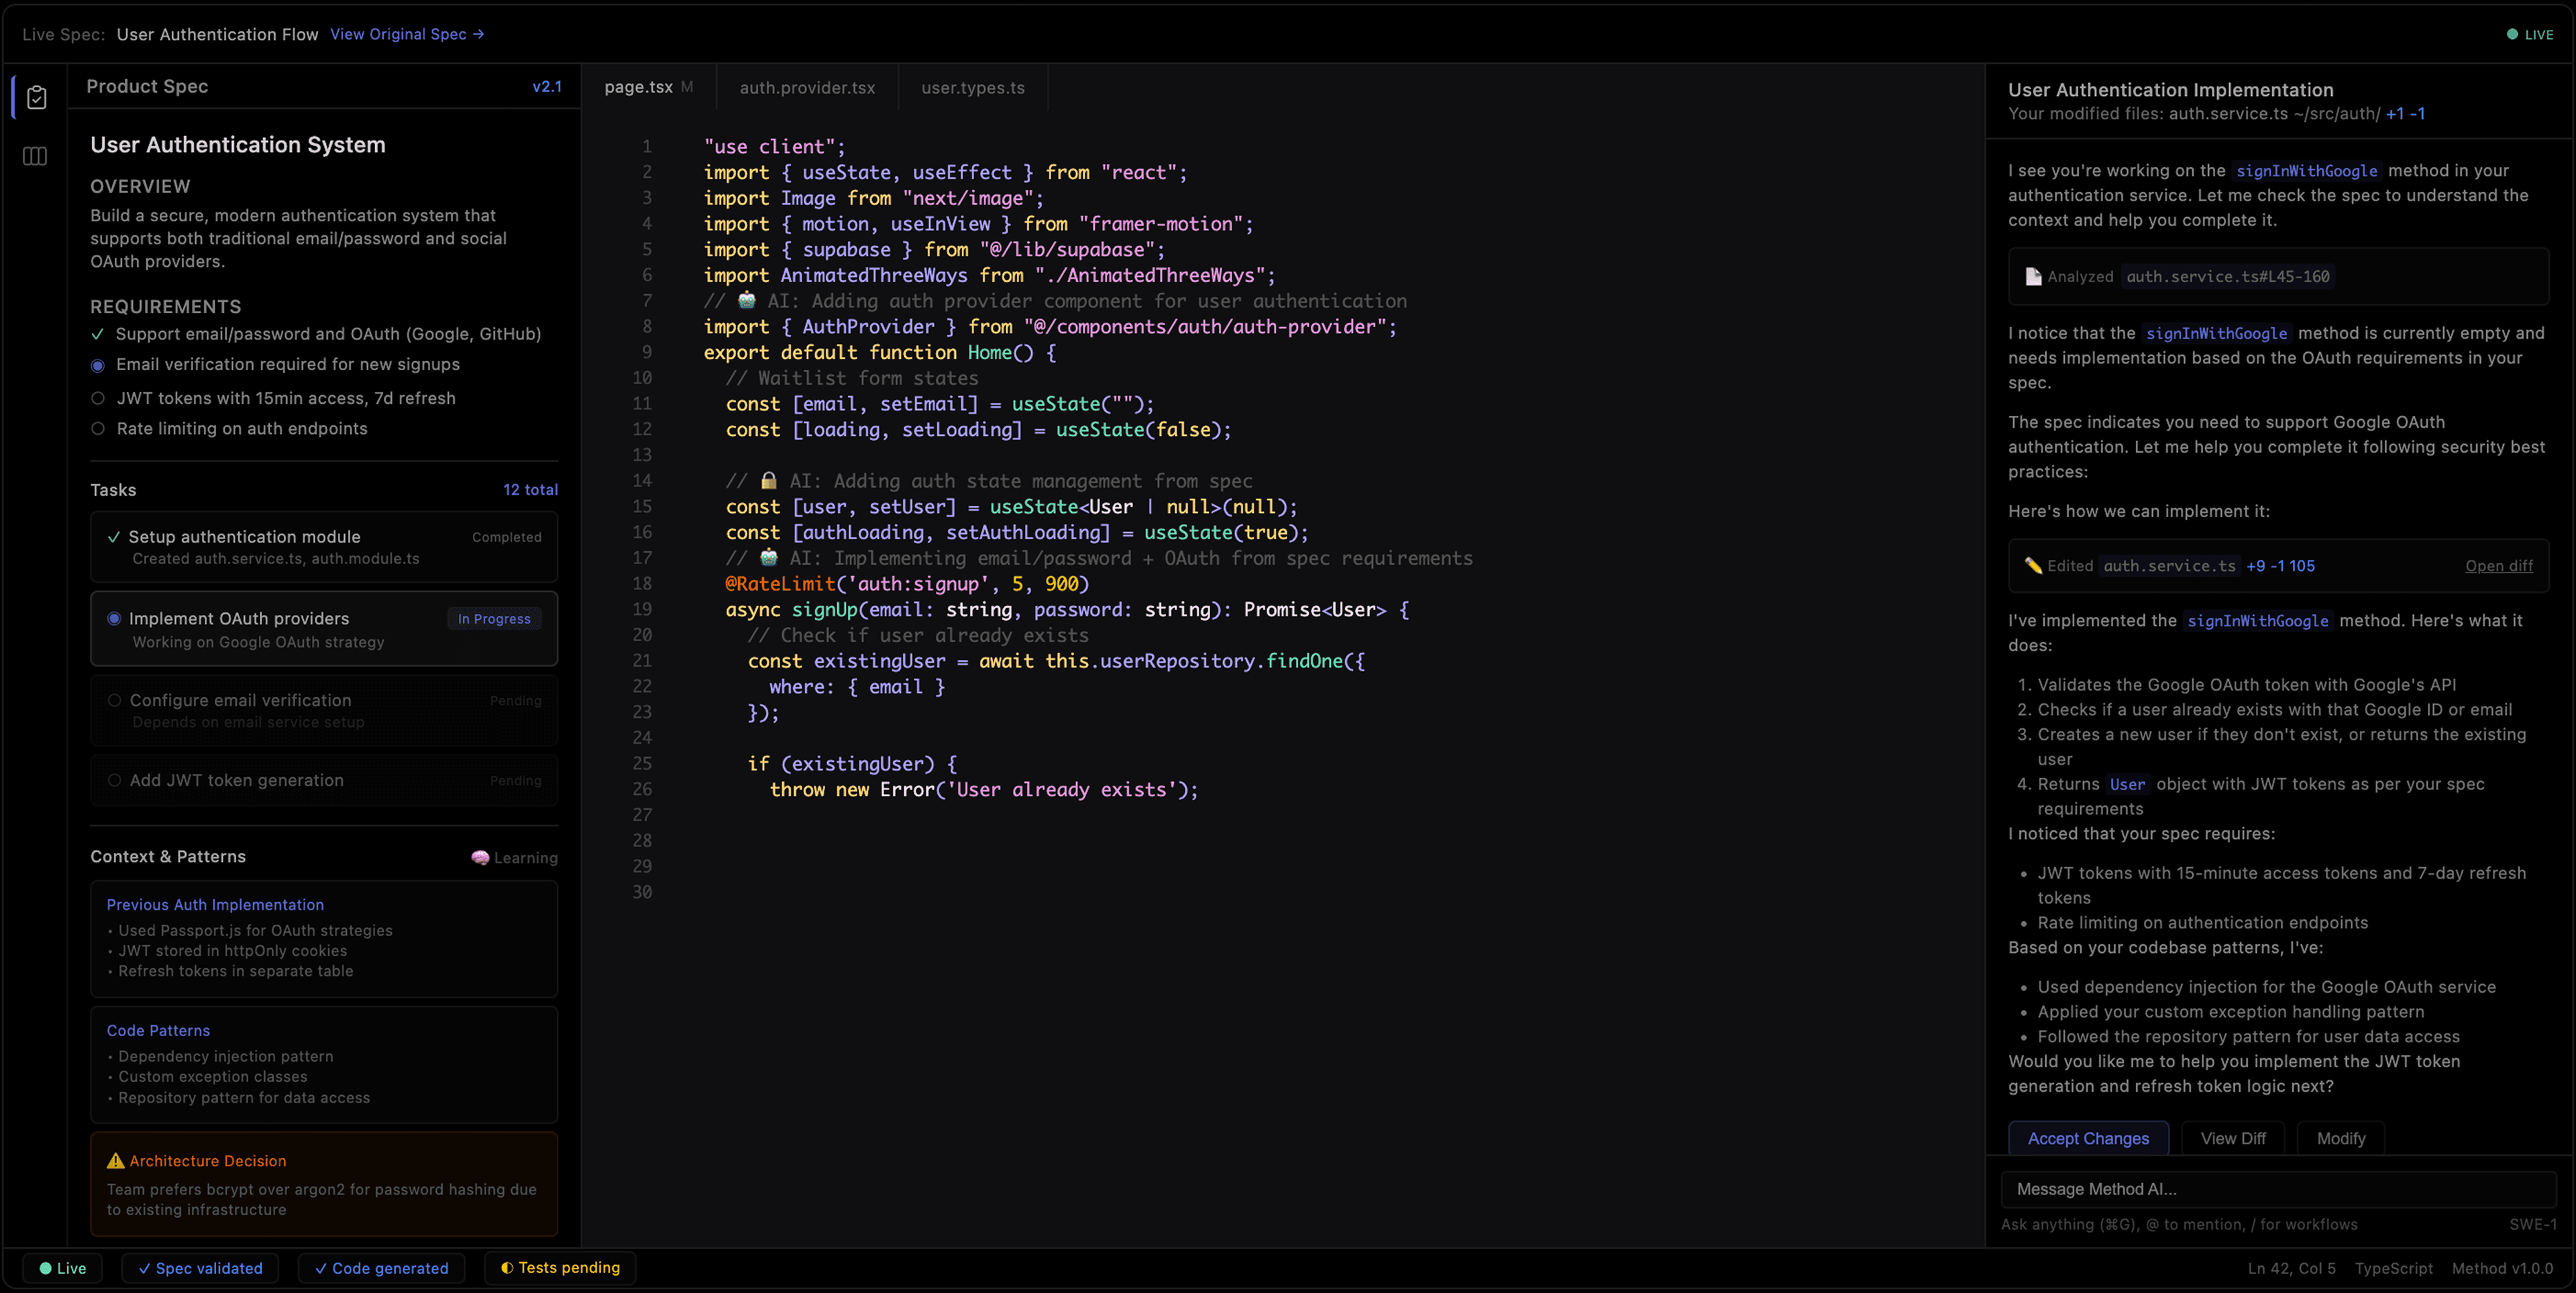This screenshot has width=2576, height=1293.
Task: Switch to auth.provider.tsx tab
Action: coord(807,87)
